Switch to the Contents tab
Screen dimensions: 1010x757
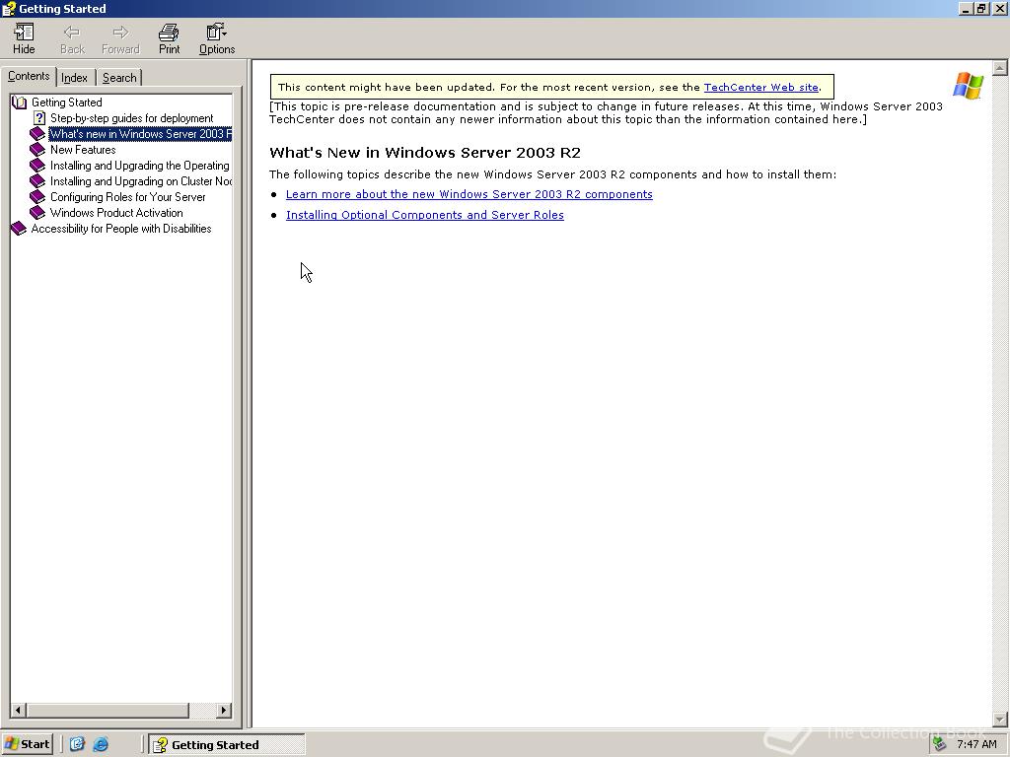click(x=29, y=76)
